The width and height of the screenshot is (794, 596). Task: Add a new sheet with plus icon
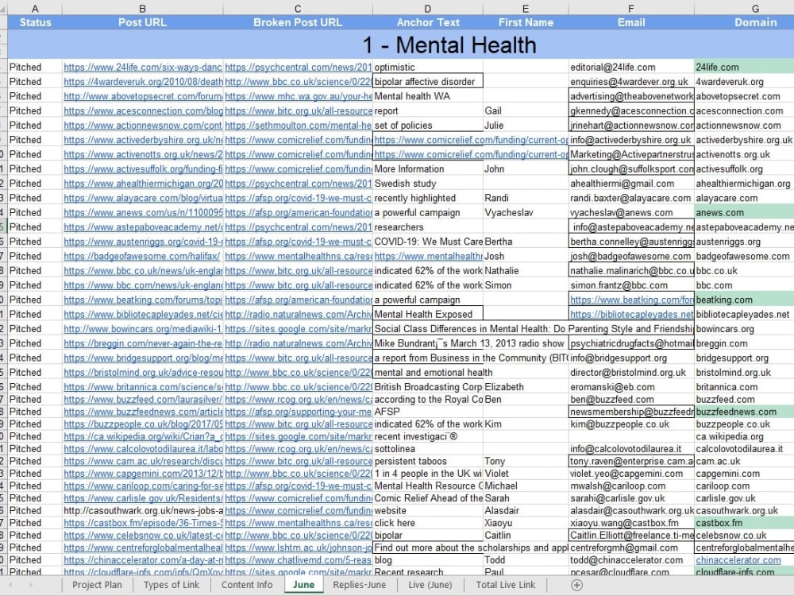coord(576,585)
